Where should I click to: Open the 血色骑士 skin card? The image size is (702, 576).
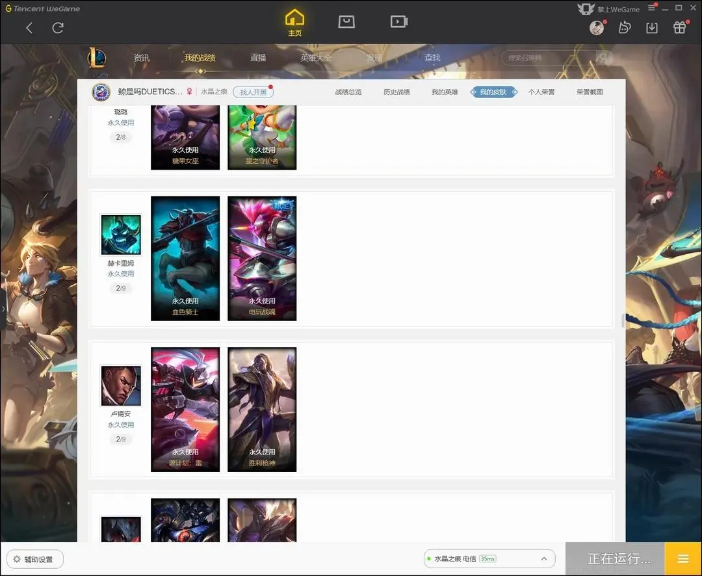pyautogui.click(x=185, y=259)
